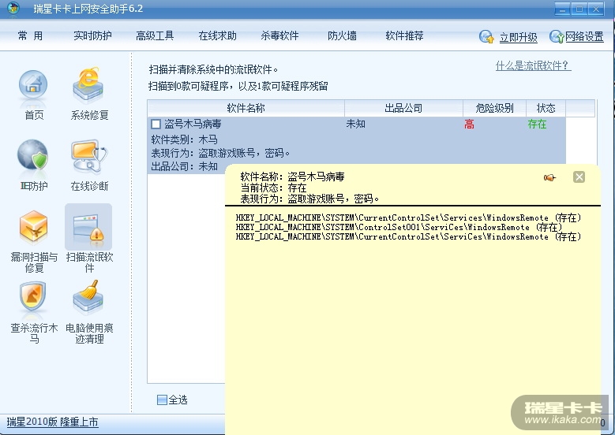This screenshot has height=435, width=615.
Task: Click the ControlSet001 registry key line
Action: (399, 227)
